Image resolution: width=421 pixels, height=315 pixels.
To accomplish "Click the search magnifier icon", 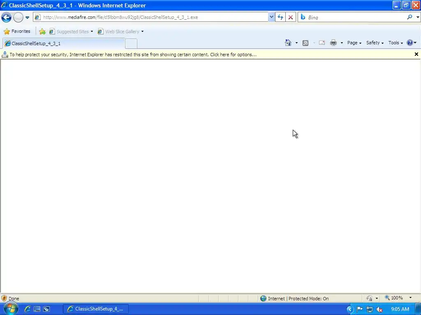I will [410, 17].
